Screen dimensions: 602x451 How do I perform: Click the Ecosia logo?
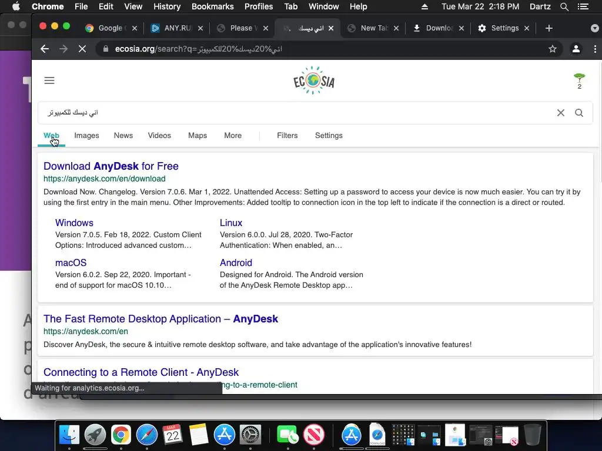click(314, 80)
